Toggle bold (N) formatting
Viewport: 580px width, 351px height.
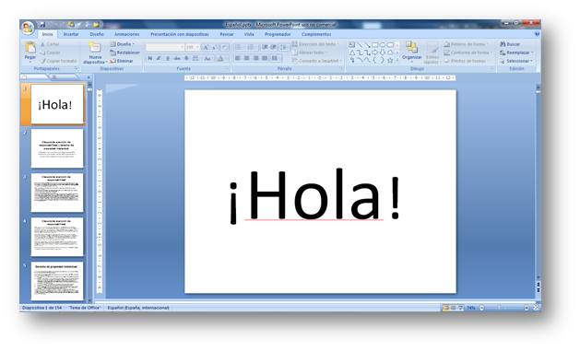(149, 58)
